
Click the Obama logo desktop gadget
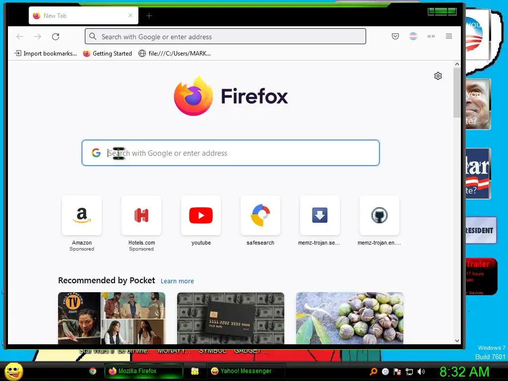[x=478, y=34]
